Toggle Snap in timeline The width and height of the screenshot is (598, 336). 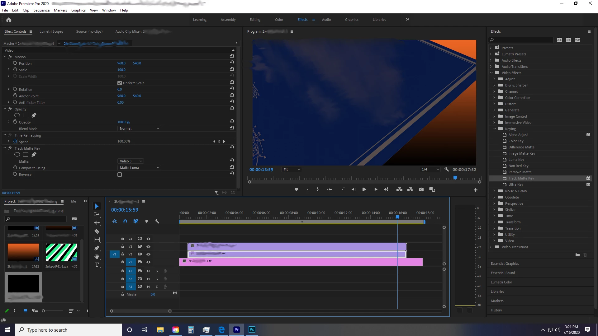tap(125, 221)
